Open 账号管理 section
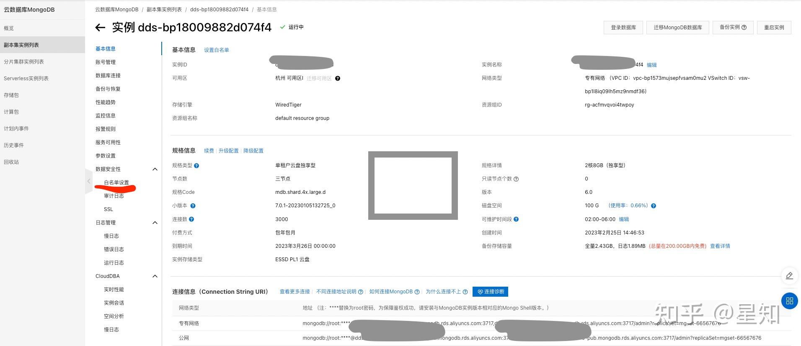This screenshot has height=346, width=801. pos(106,62)
